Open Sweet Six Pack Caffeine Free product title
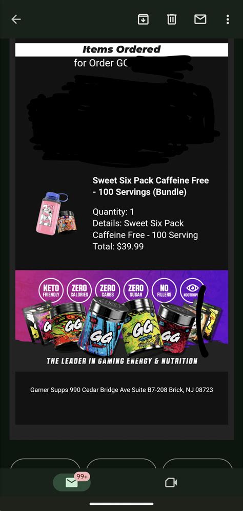The image size is (243, 511). click(151, 187)
